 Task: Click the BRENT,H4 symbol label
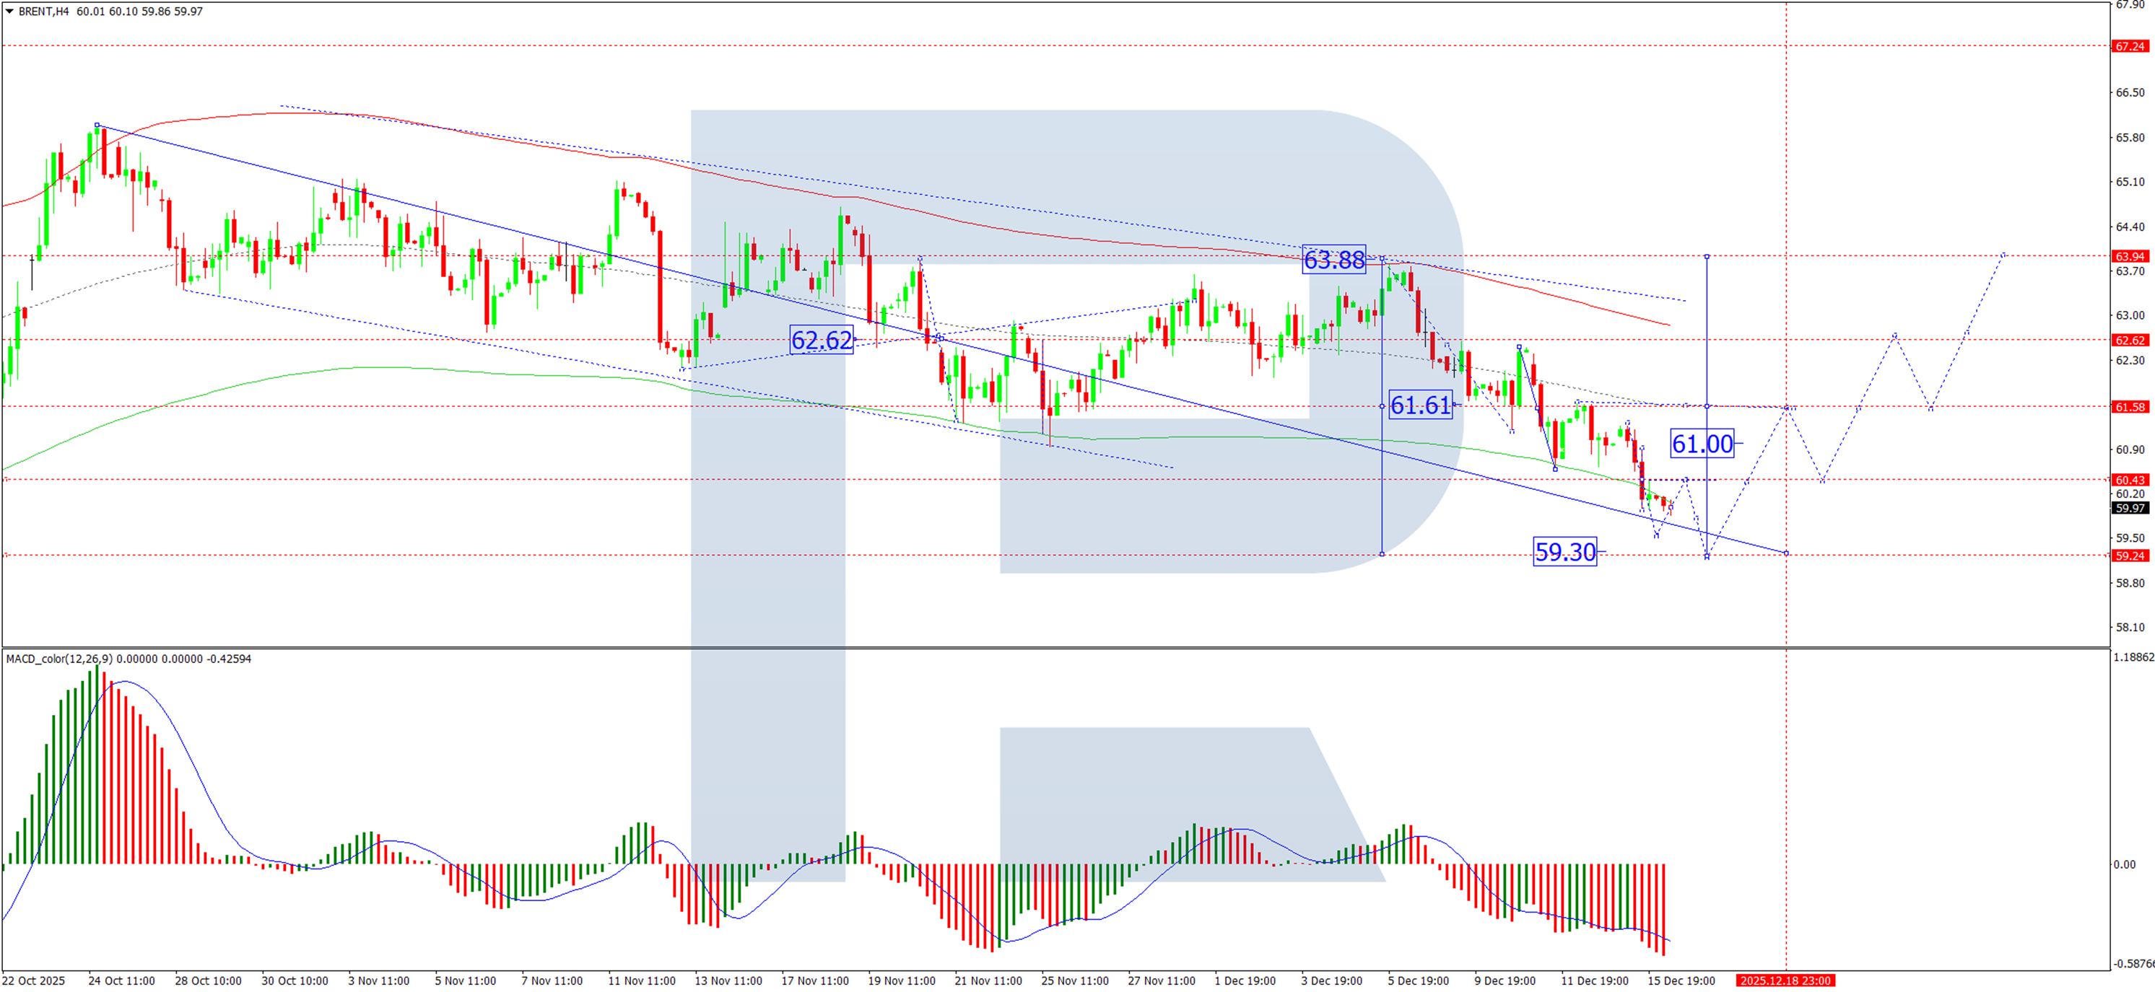(43, 12)
